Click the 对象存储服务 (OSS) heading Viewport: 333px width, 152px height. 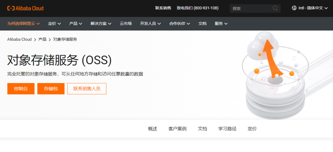point(60,61)
